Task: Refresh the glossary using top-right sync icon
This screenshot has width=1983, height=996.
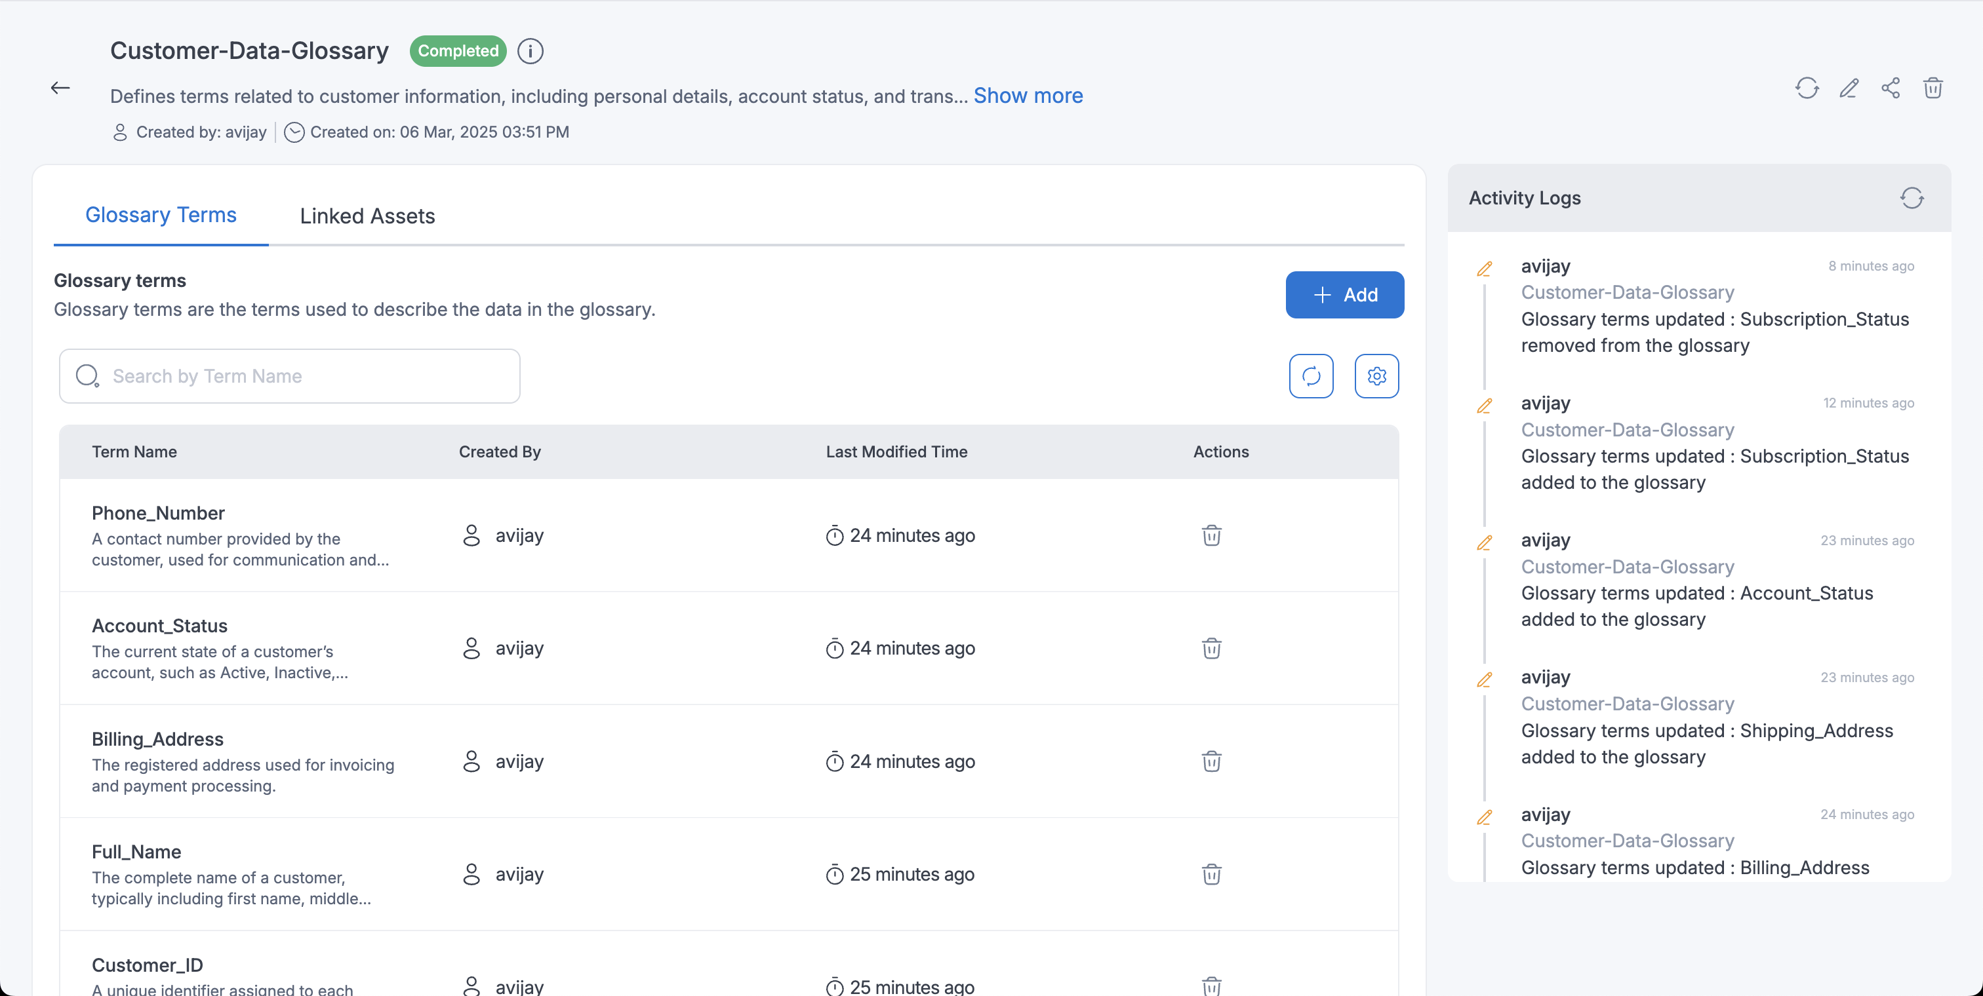Action: (x=1807, y=88)
